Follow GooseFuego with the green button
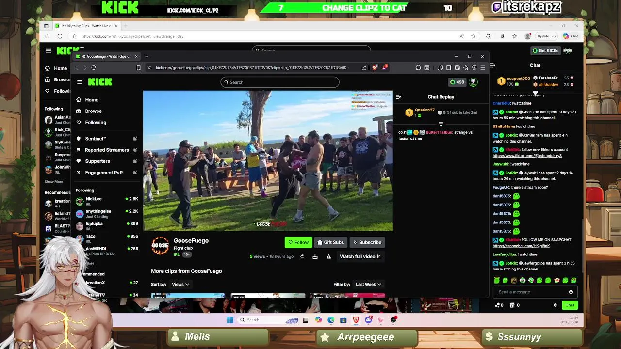 (x=298, y=242)
